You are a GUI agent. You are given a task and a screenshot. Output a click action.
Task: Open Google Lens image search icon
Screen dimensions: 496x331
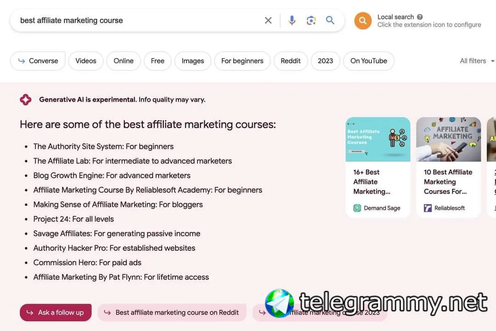pyautogui.click(x=311, y=20)
